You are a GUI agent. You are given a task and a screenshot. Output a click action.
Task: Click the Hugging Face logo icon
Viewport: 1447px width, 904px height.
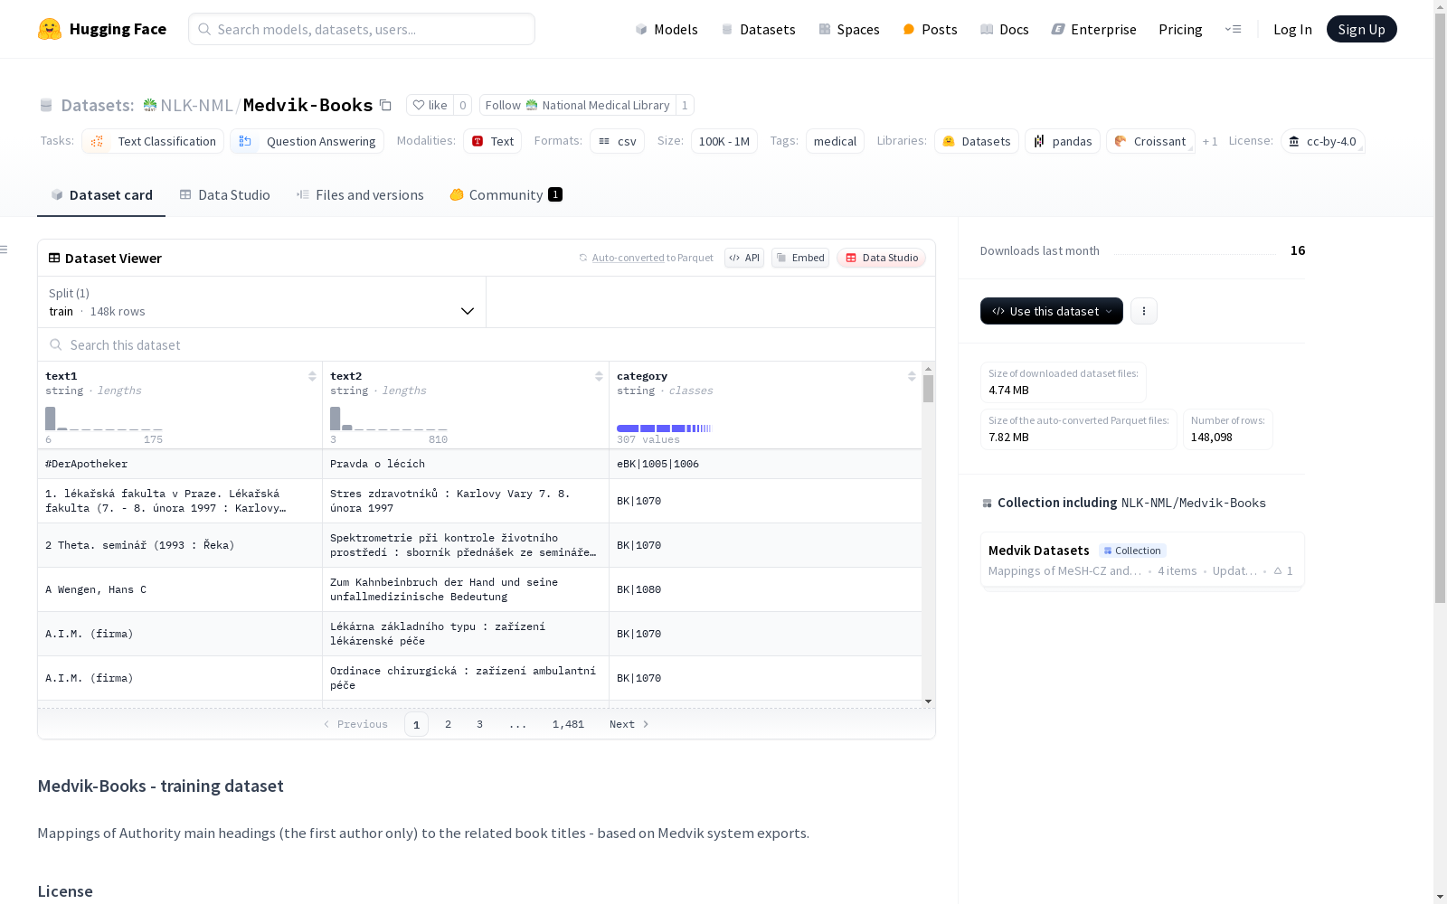point(50,29)
